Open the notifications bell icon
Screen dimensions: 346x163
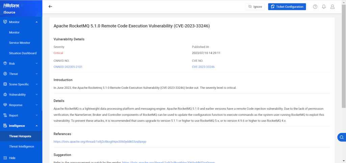pyautogui.click(x=324, y=7)
